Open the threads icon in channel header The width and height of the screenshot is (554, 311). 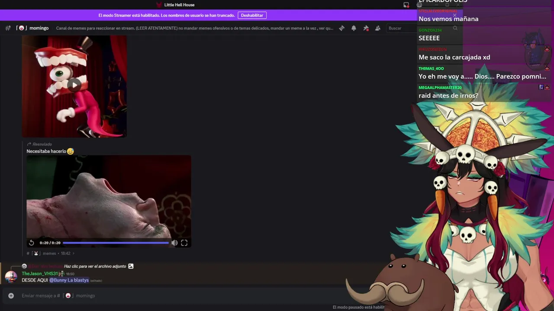click(341, 28)
